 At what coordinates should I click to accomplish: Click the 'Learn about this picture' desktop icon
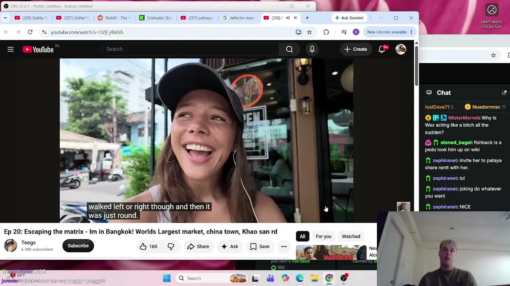(x=492, y=16)
